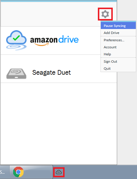Open the gear settings menu
Image resolution: width=137 pixels, height=179 pixels.
[105, 14]
